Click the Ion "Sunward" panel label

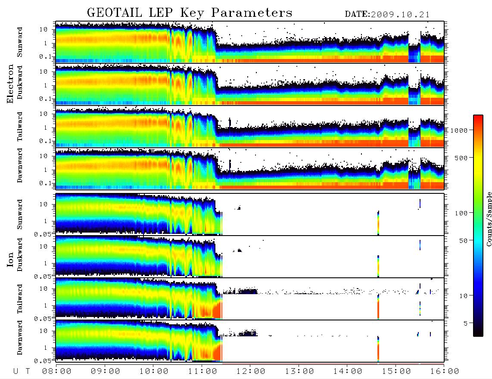click(x=20, y=214)
